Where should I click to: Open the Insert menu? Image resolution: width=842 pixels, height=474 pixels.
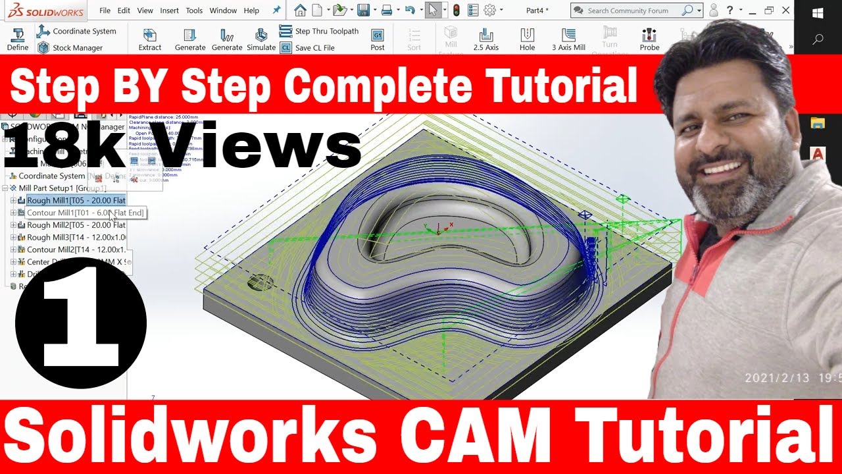[170, 11]
